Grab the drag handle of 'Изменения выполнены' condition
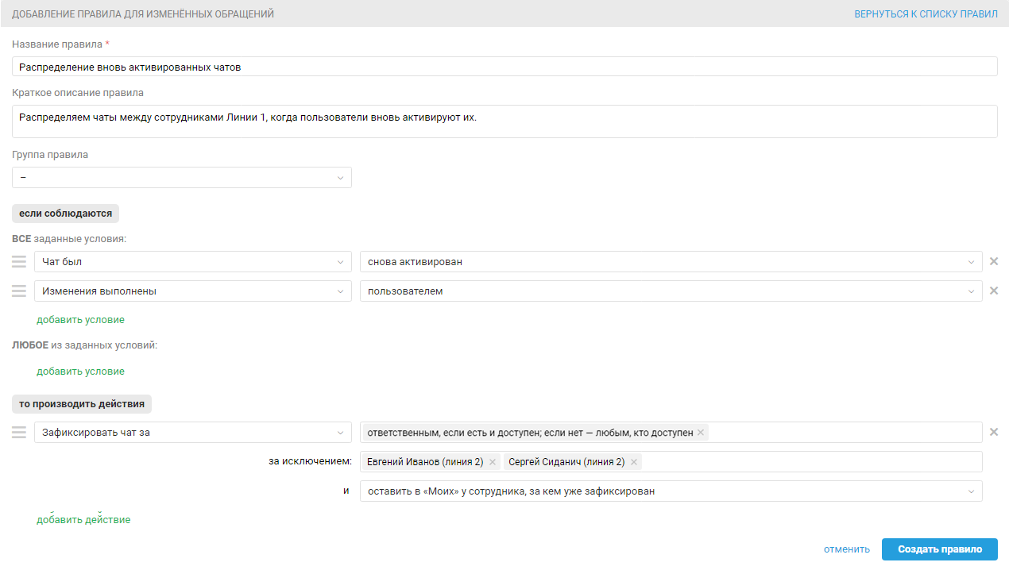 coord(19,291)
